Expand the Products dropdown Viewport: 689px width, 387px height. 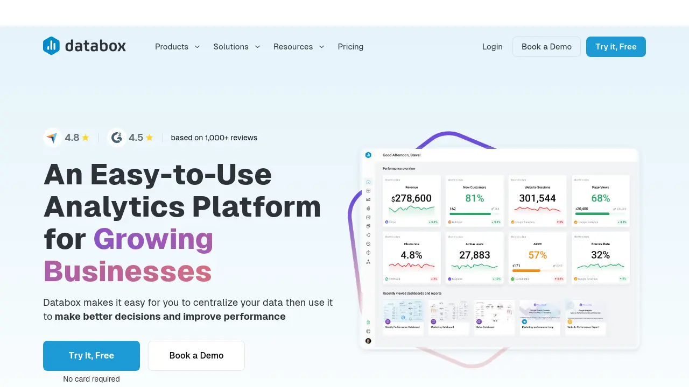(178, 47)
